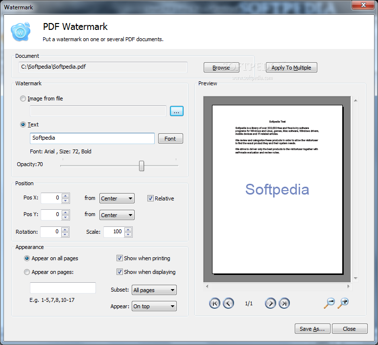Click Browse button for document
This screenshot has height=345, width=378.
[221, 68]
